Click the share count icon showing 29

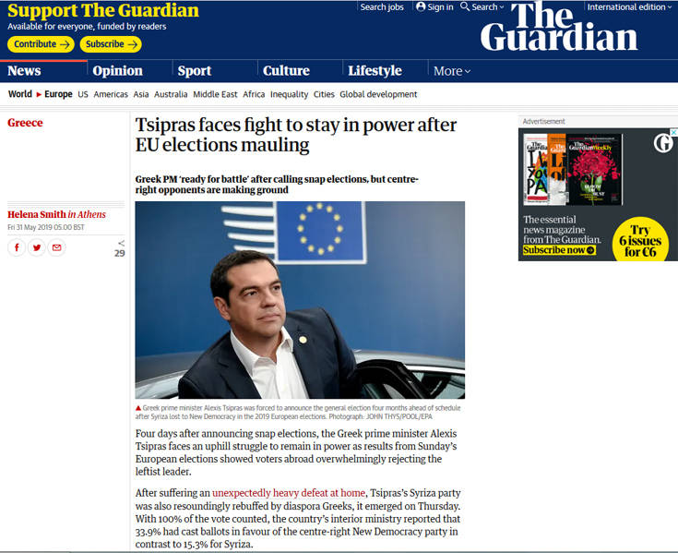(x=120, y=249)
